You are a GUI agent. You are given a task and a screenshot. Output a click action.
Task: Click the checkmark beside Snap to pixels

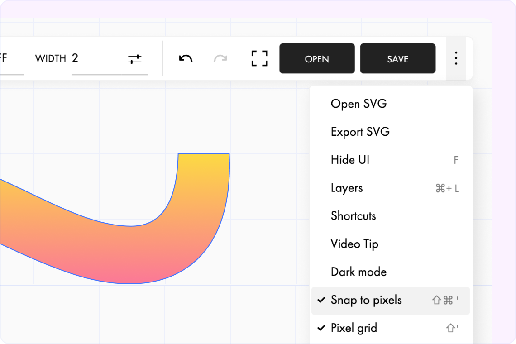[320, 300]
